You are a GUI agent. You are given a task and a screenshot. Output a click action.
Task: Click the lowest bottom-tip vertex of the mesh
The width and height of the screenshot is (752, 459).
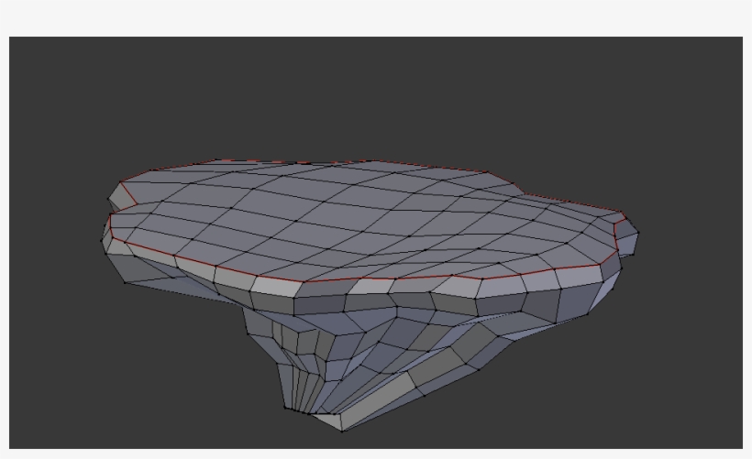(342, 432)
